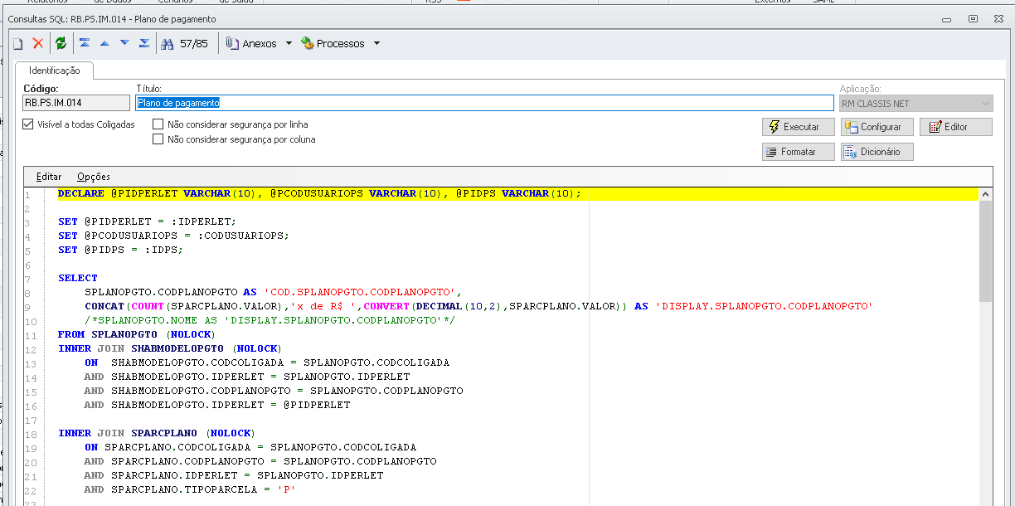Click the line SET @PCODUSUARIOPS = :CODUSUARIOPS;

point(173,236)
